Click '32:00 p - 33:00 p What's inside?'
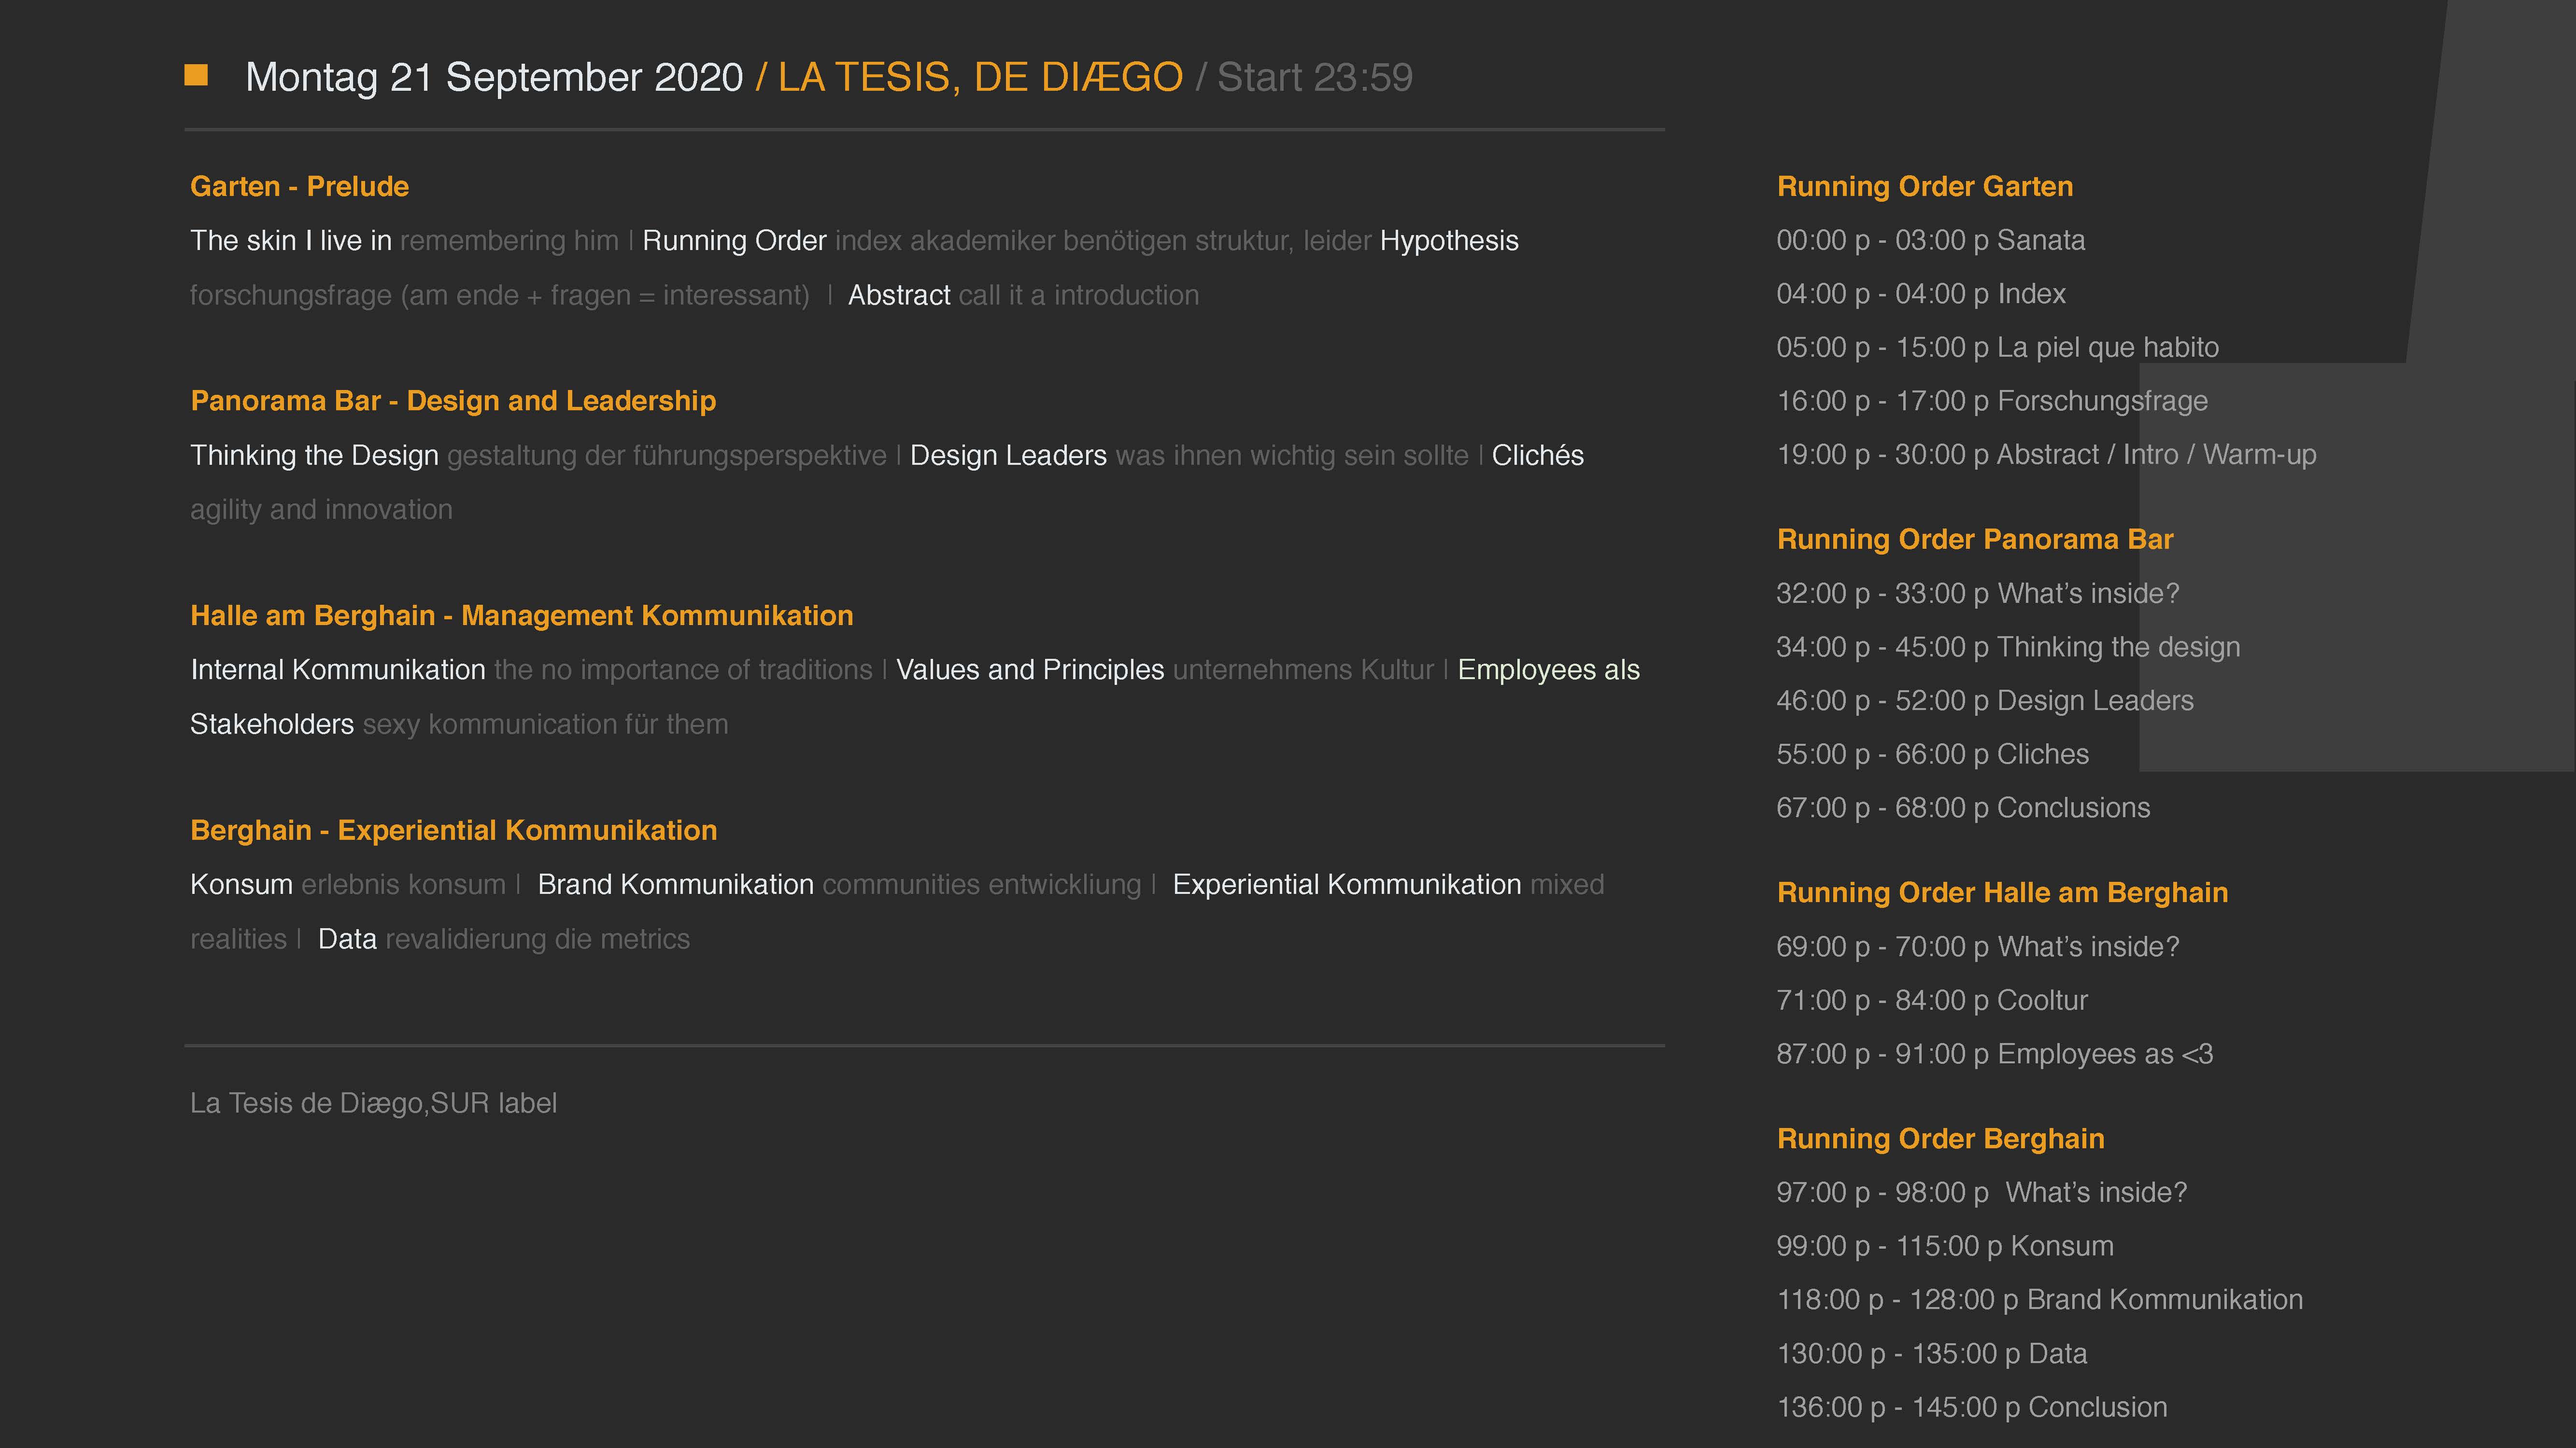Viewport: 2576px width, 1448px height. click(1978, 594)
